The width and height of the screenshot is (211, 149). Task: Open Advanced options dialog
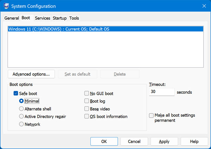click(31, 74)
